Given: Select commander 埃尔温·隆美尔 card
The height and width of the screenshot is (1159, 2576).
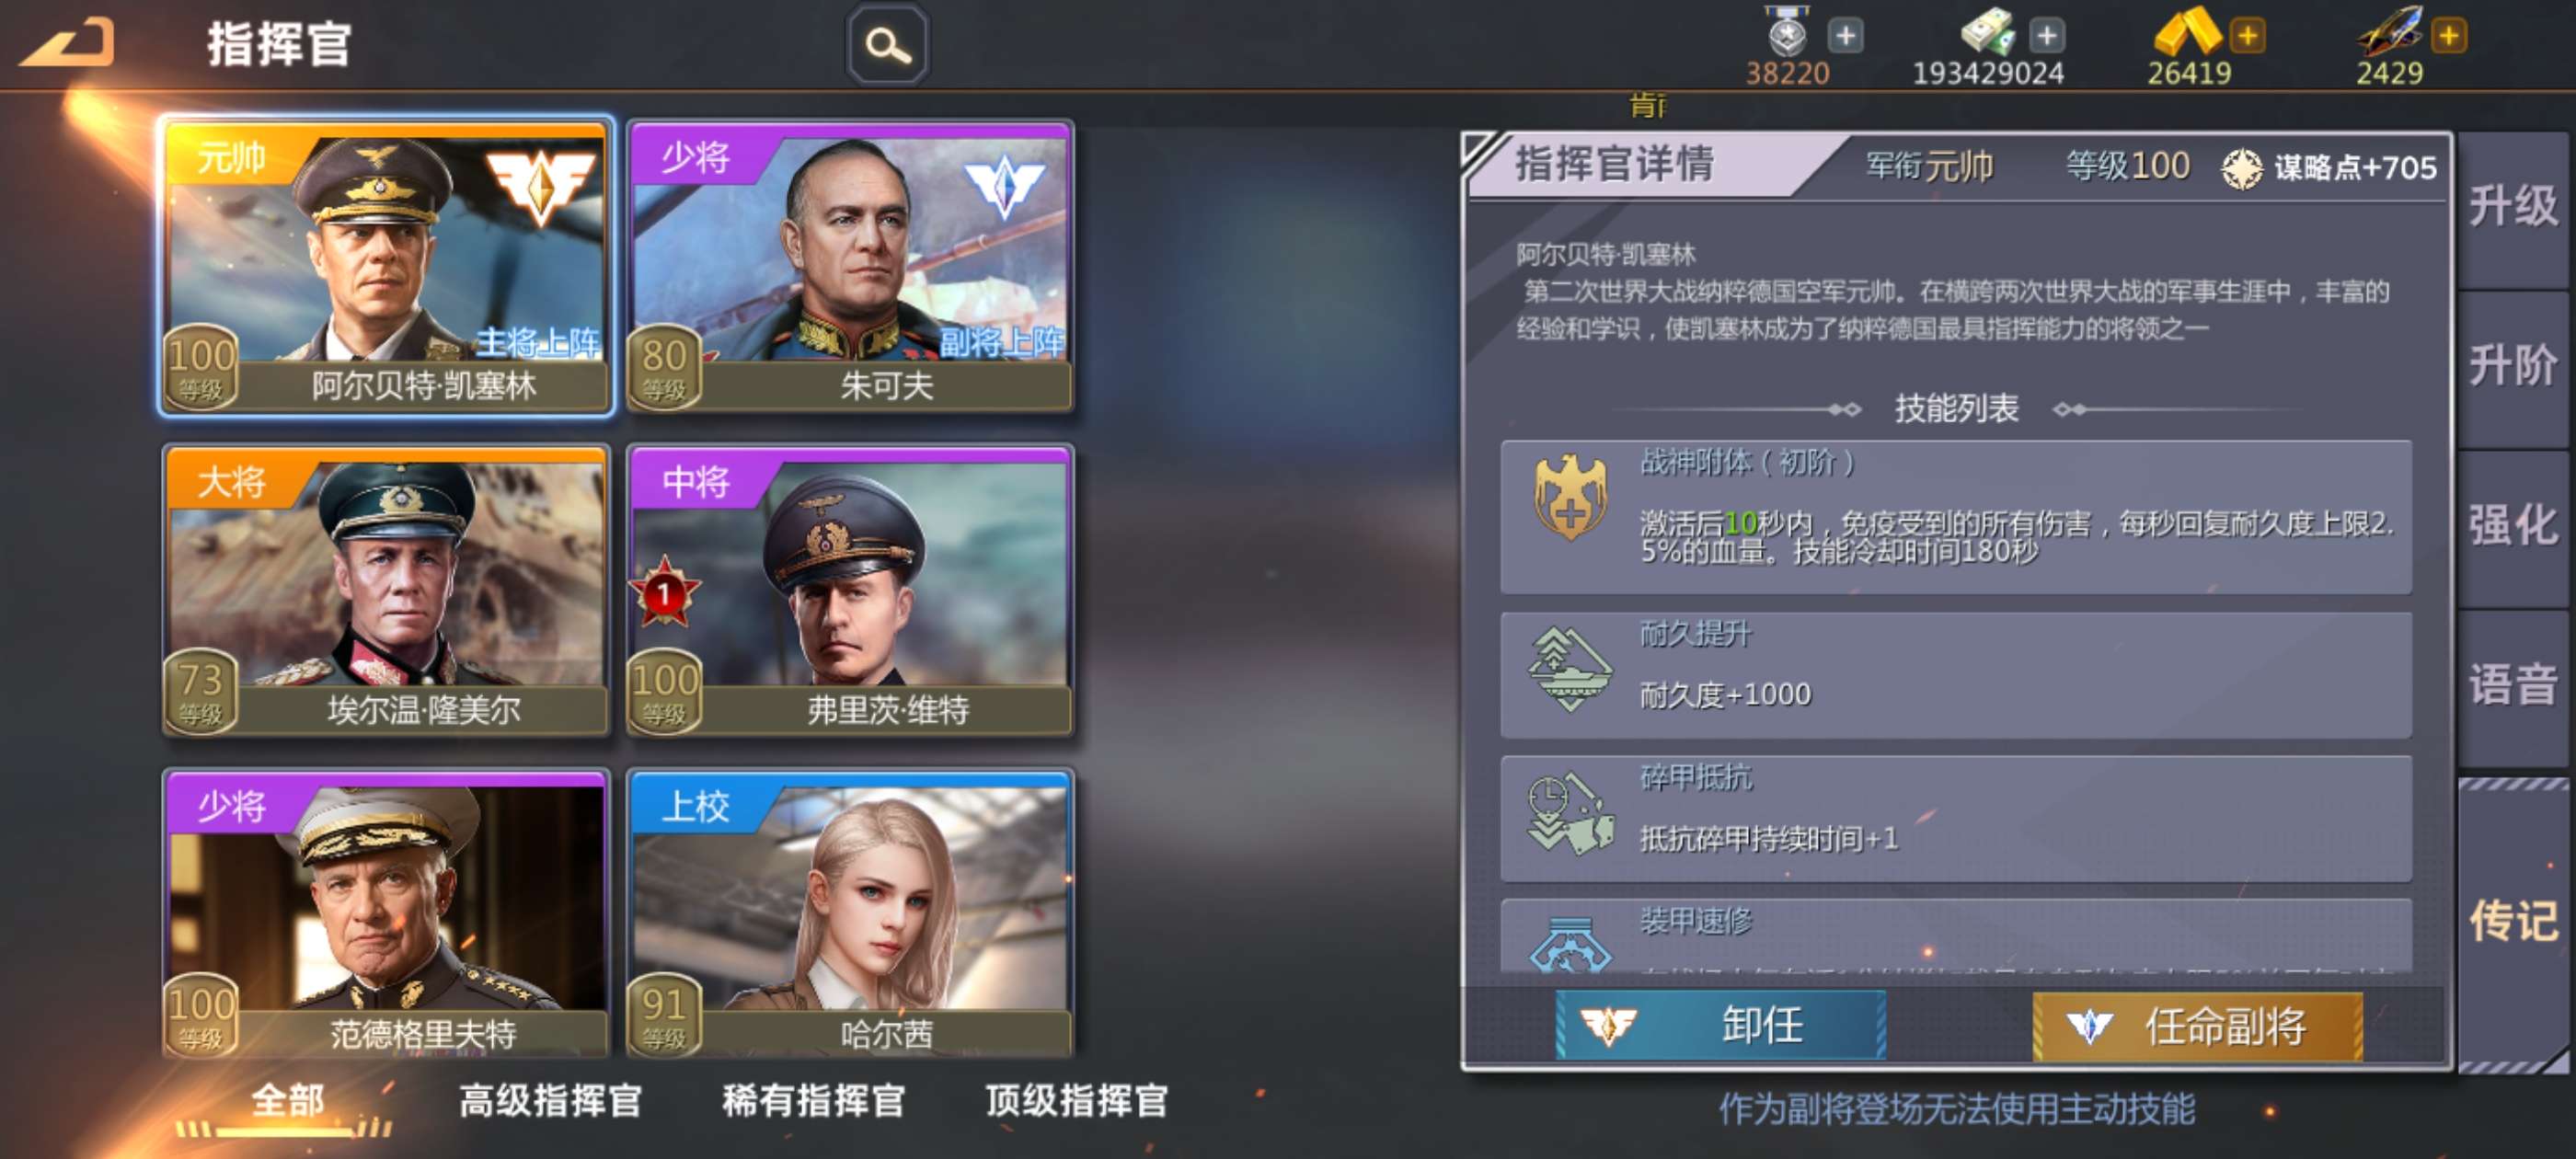Looking at the screenshot, I should pos(386,590).
